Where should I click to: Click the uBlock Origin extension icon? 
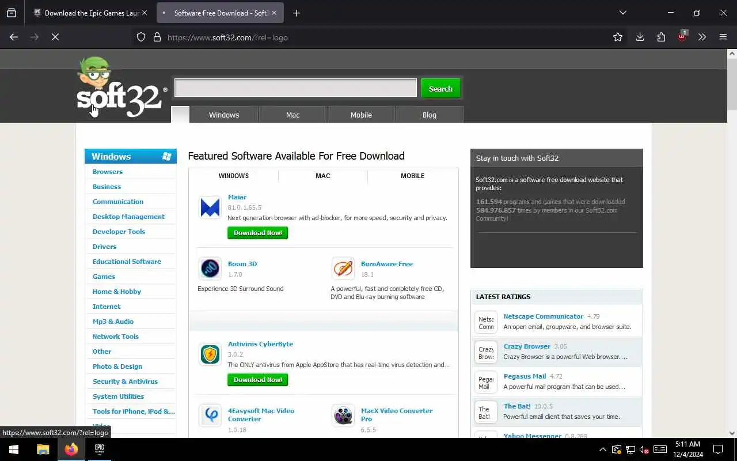[x=682, y=37]
